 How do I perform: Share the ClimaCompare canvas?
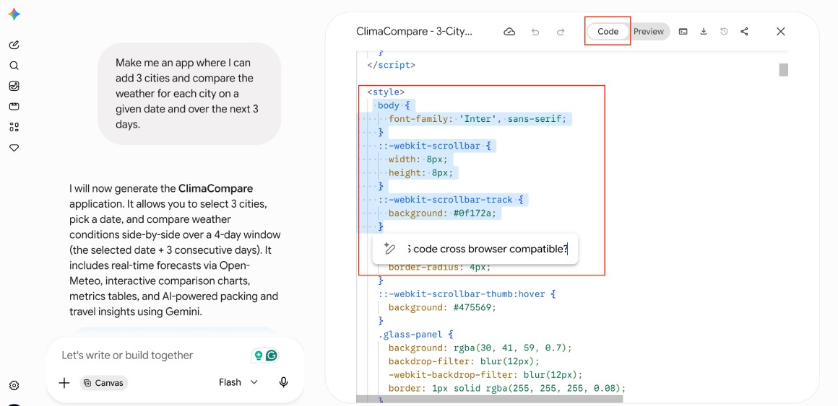pyautogui.click(x=745, y=32)
